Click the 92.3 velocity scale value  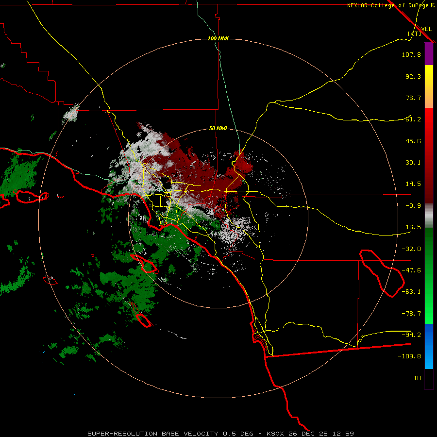(x=413, y=76)
